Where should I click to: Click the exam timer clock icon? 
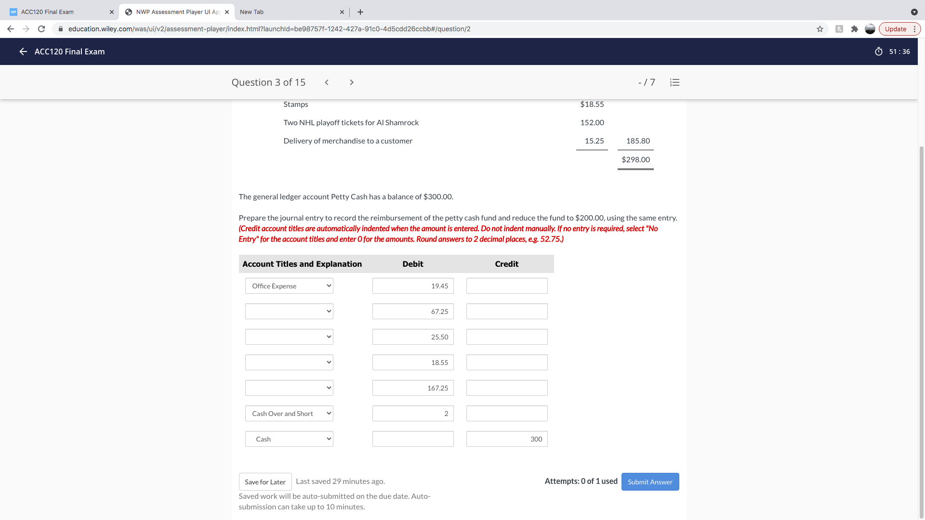point(879,52)
